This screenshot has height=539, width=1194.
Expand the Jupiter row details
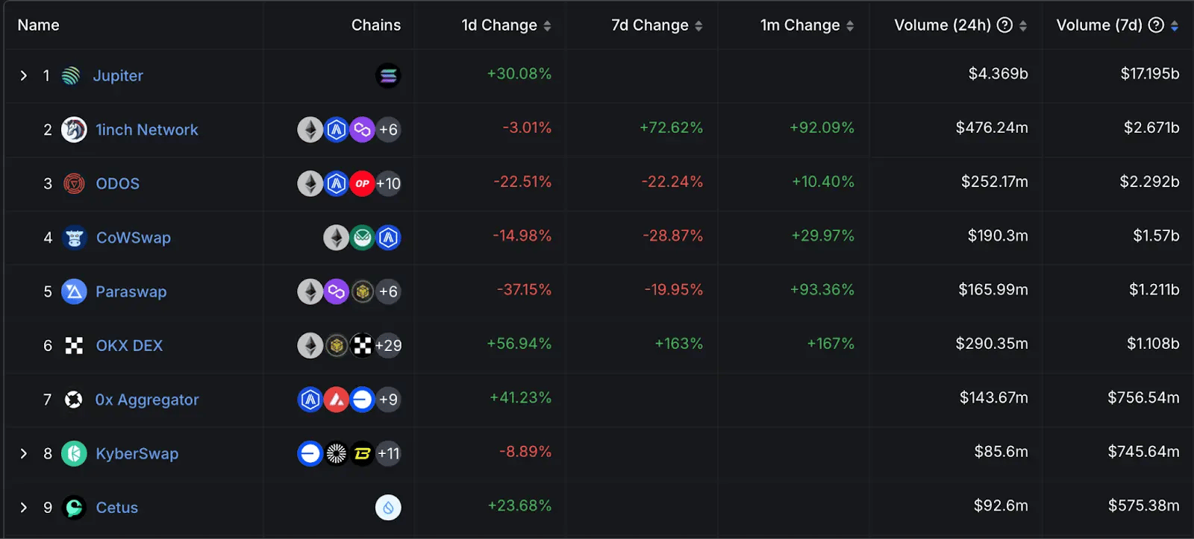[x=23, y=75]
